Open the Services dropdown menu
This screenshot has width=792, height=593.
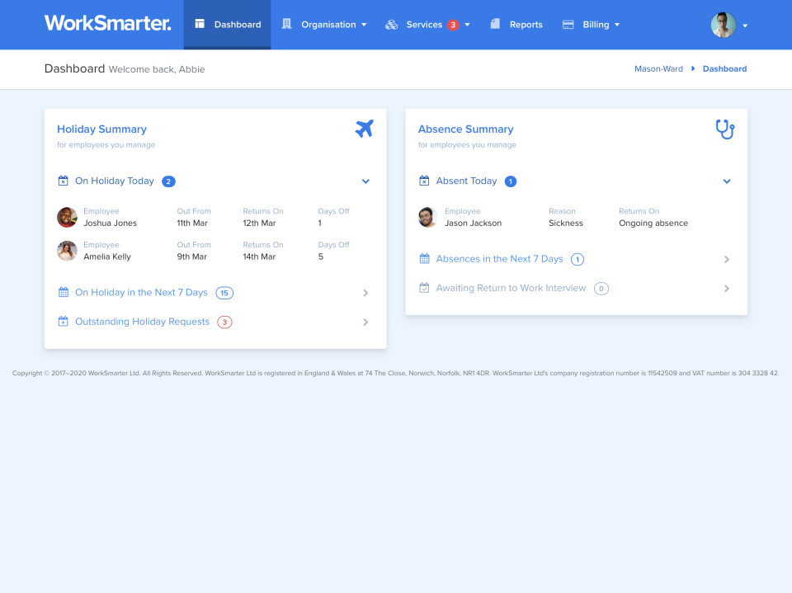click(x=466, y=24)
